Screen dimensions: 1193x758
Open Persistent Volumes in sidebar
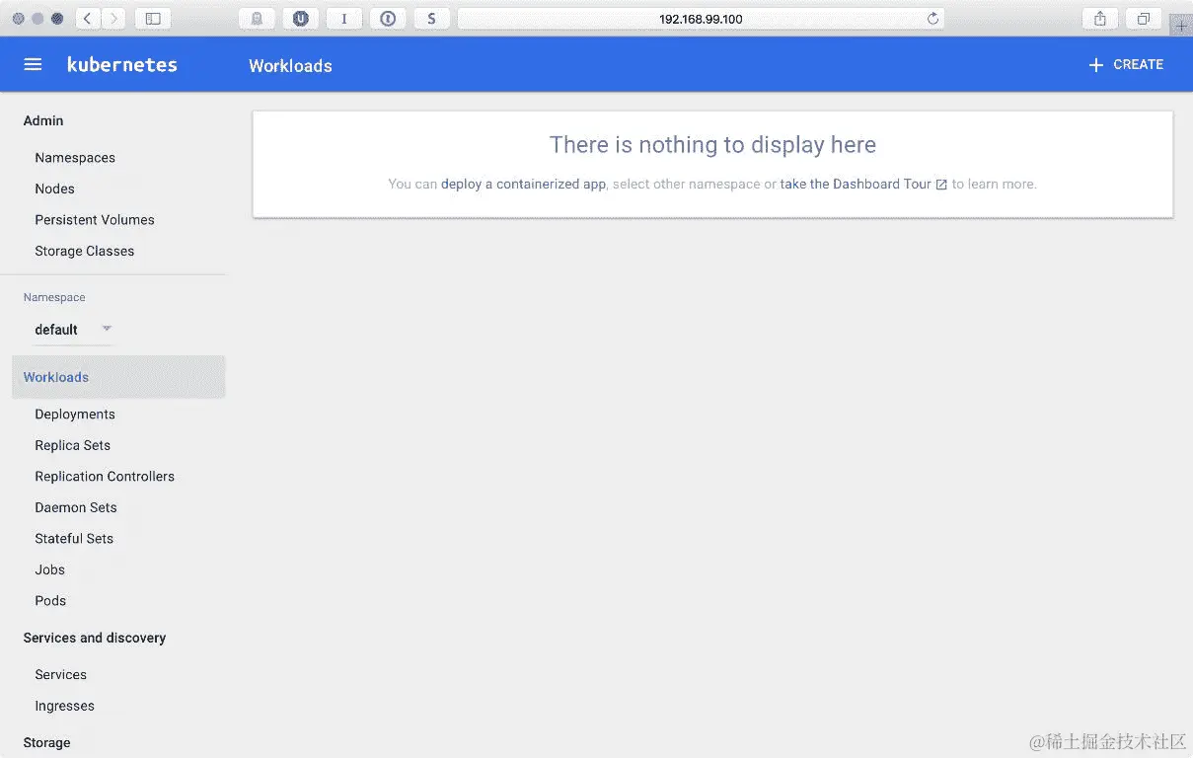tap(95, 220)
